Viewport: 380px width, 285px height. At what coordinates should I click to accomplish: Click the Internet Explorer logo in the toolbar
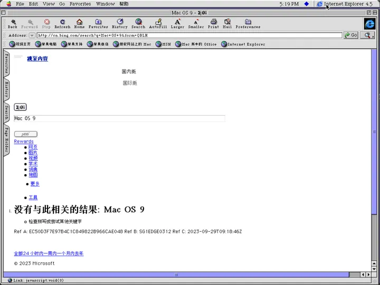[370, 24]
